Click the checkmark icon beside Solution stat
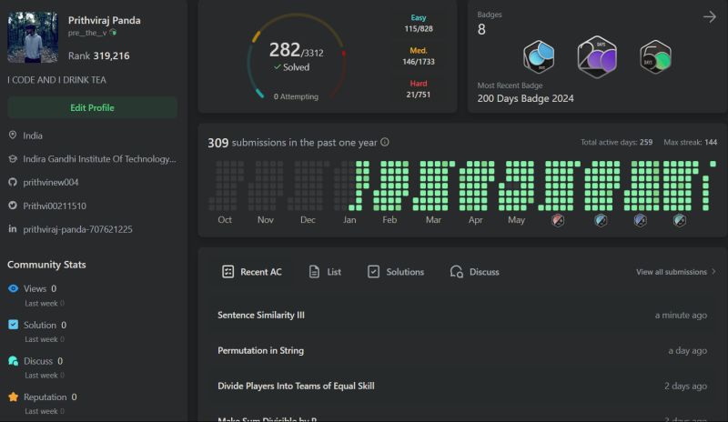The width and height of the screenshot is (728, 422). coord(13,325)
